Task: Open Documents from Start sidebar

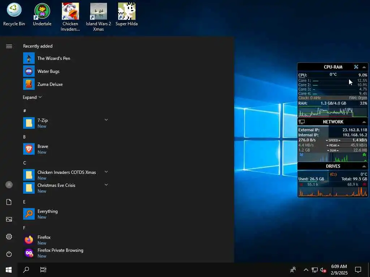Action: point(9,202)
